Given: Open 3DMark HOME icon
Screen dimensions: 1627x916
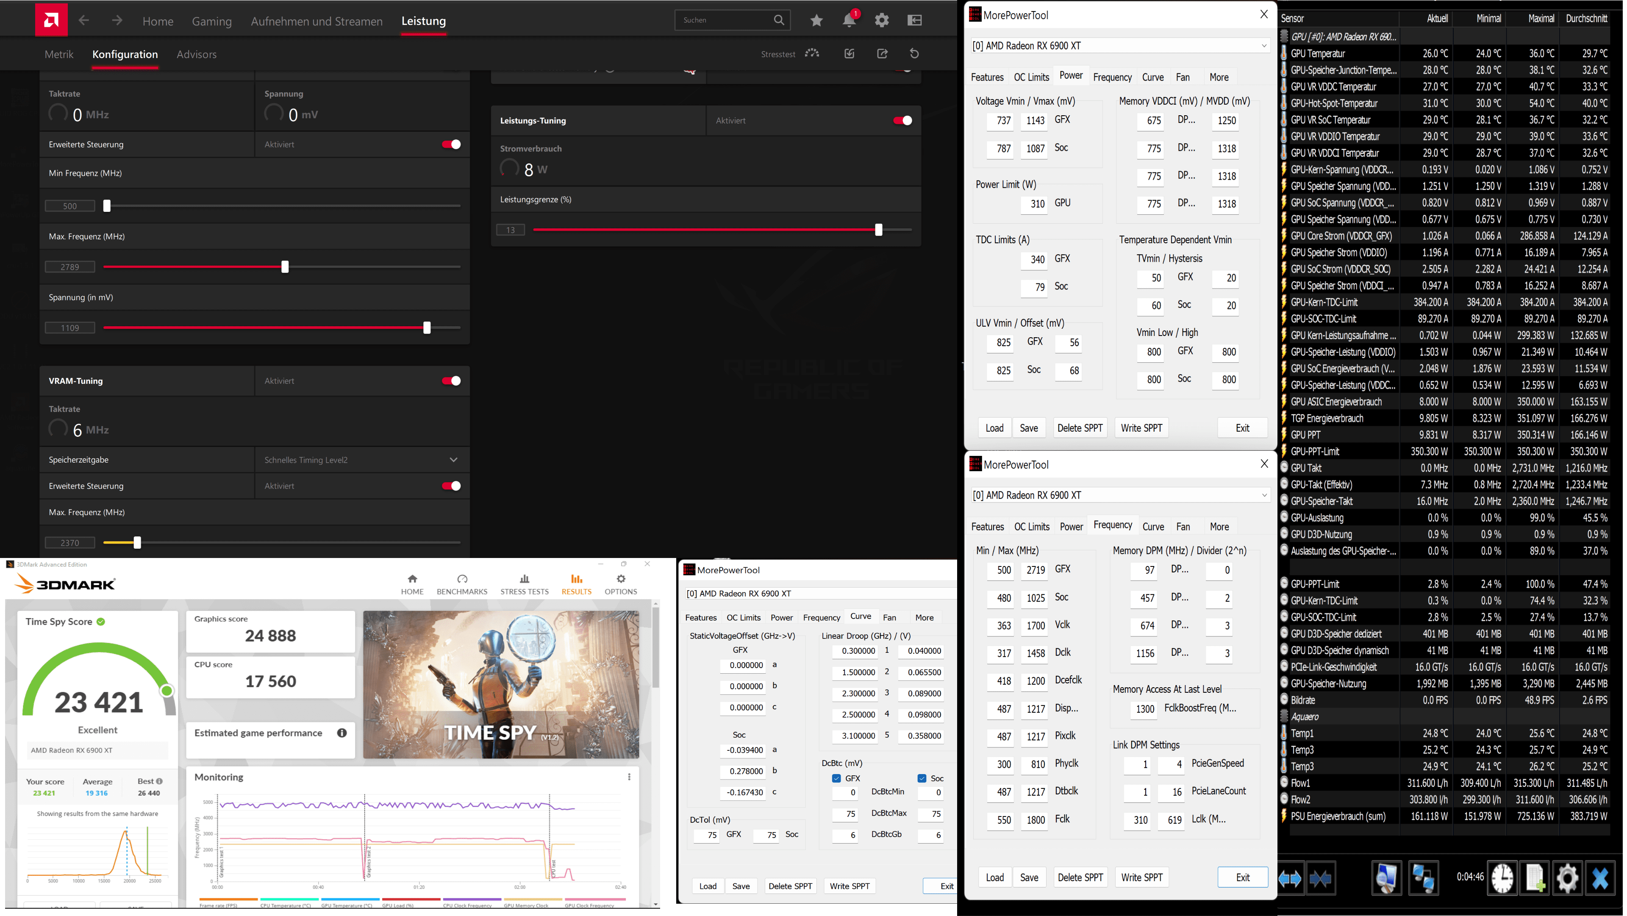Looking at the screenshot, I should coord(412,584).
